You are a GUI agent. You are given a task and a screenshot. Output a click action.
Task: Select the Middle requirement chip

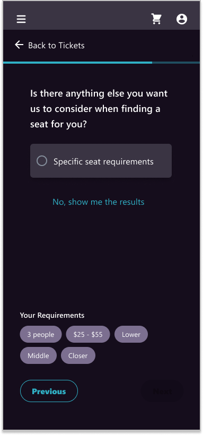[x=38, y=355]
